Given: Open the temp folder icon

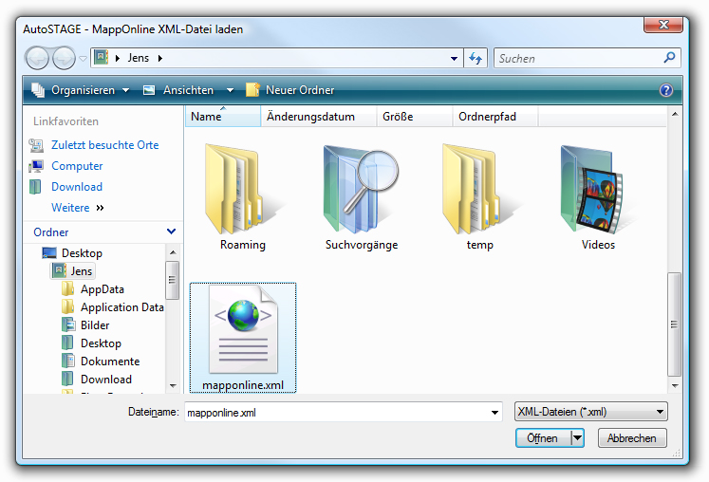Looking at the screenshot, I should tap(479, 188).
